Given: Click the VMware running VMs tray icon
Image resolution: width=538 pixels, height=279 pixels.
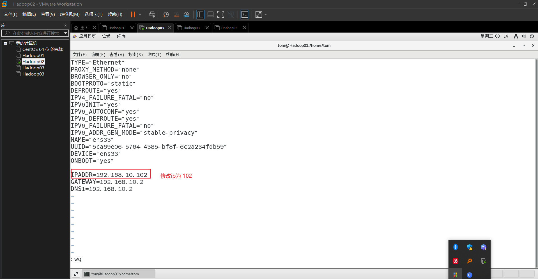Looking at the screenshot, I should pos(484,261).
